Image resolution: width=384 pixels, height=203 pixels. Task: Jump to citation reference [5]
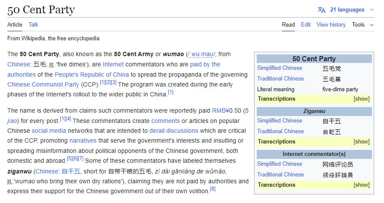[x=70, y=158]
